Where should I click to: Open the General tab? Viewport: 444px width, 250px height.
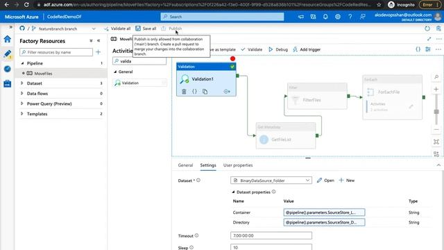click(x=185, y=165)
